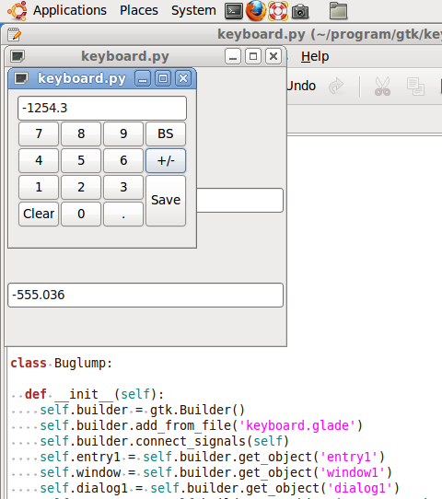442x499 pixels.
Task: Click the entry field showing -555.036
Action: click(145, 295)
